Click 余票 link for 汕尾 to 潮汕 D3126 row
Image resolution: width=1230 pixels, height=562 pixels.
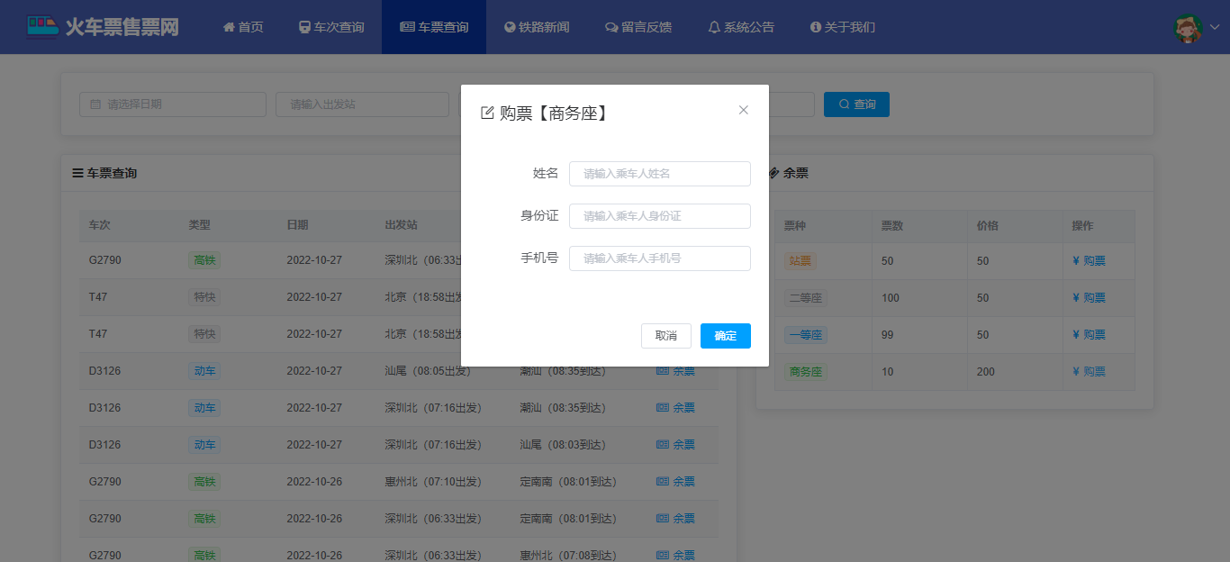(x=675, y=371)
